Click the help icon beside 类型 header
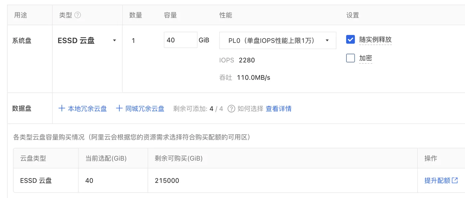Screen dimensions: 465x198 tap(78, 15)
